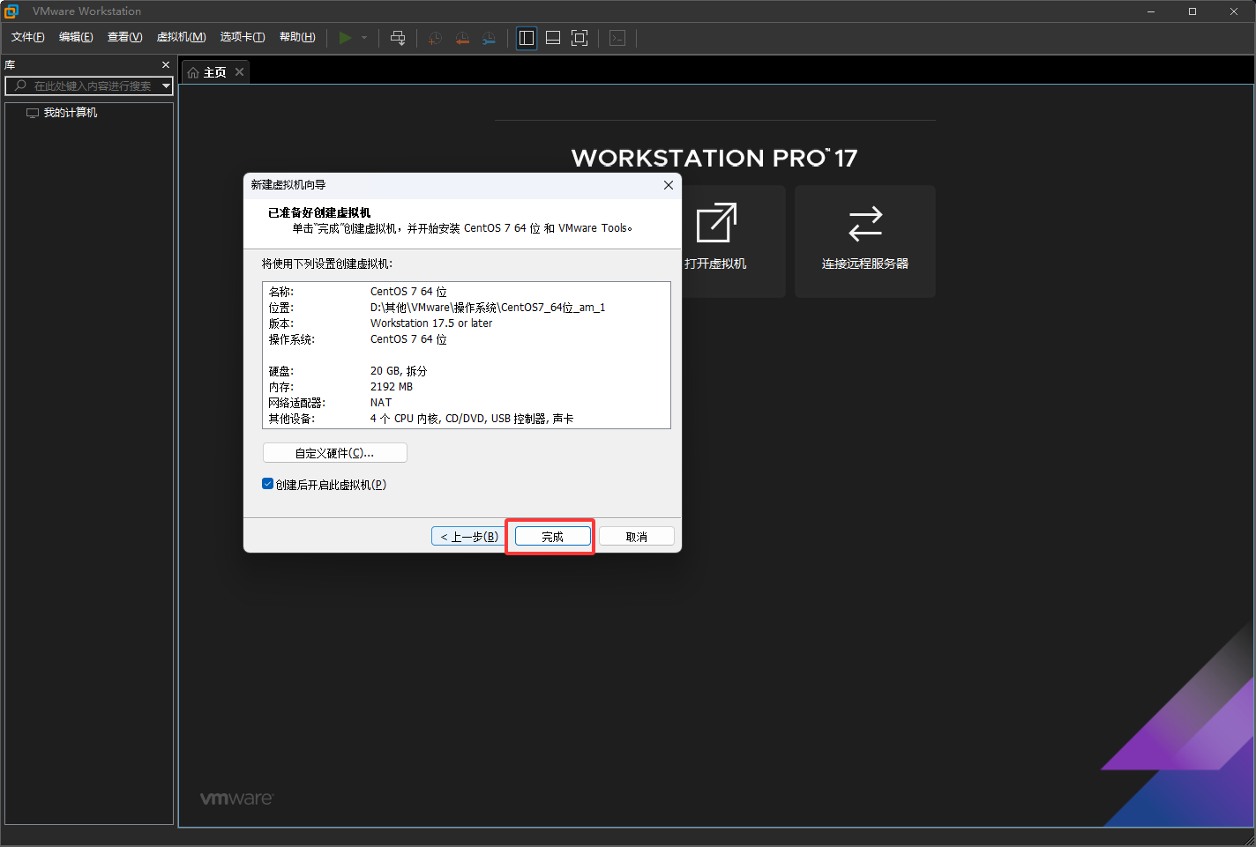Open the 查看(V) menu
The image size is (1256, 847).
(124, 37)
